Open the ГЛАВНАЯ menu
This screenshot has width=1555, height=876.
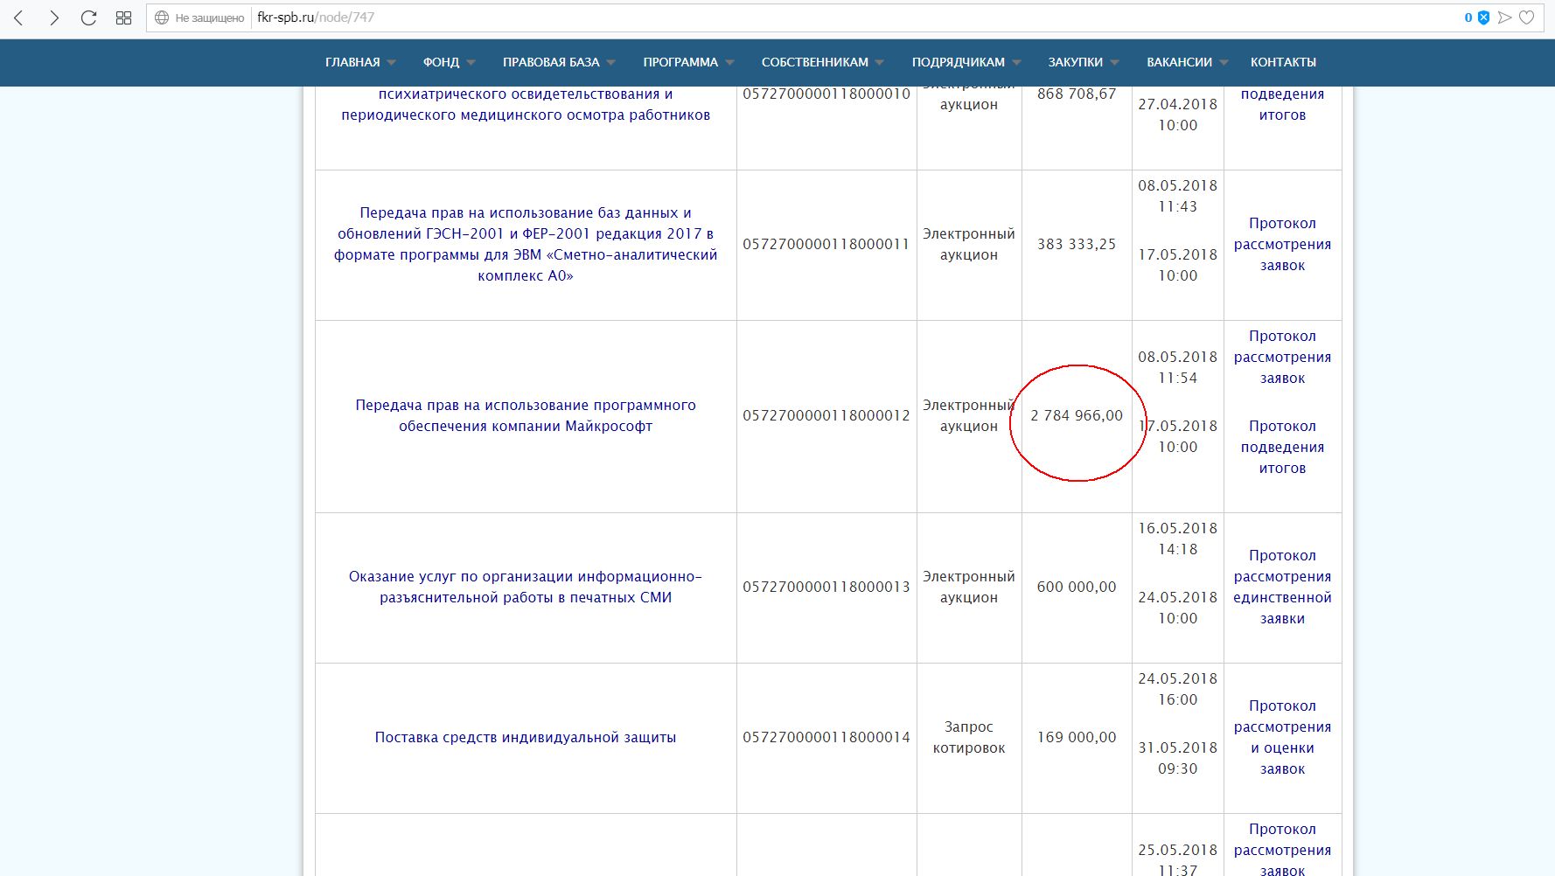[x=352, y=62]
